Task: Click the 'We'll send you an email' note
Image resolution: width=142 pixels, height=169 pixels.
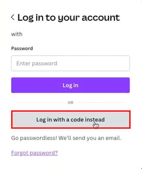Action: click(x=90, y=138)
